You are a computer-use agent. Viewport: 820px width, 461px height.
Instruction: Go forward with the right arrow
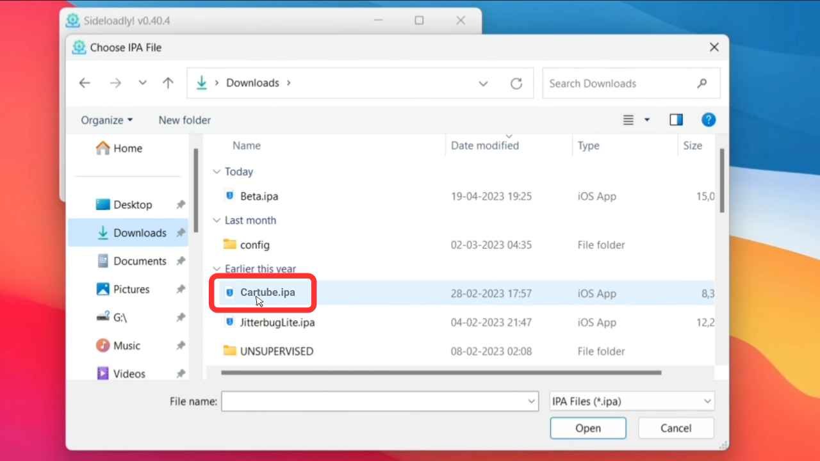tap(115, 83)
